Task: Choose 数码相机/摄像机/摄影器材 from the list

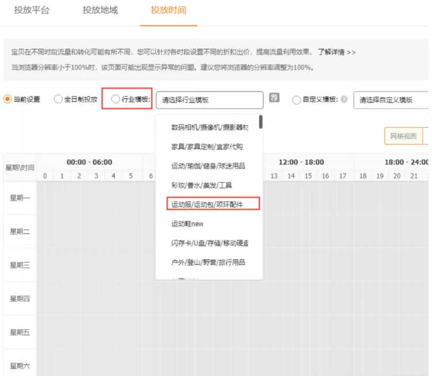Action: coord(210,128)
